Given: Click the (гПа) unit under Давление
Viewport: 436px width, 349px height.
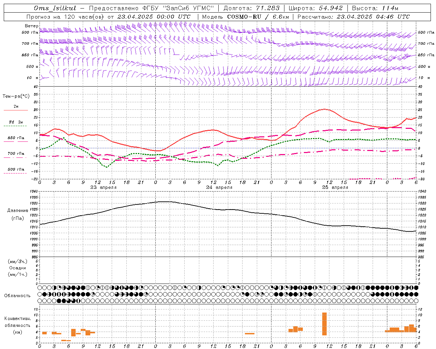Looking at the screenshot, I should click(18, 218).
